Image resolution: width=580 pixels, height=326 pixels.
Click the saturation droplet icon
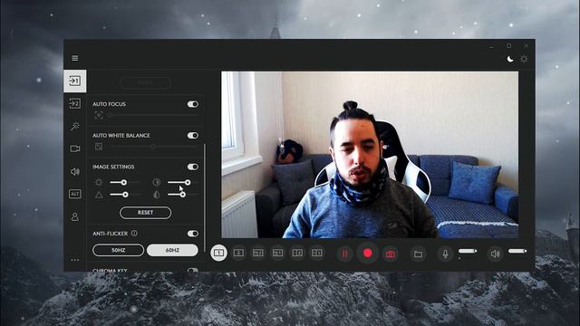point(157,195)
